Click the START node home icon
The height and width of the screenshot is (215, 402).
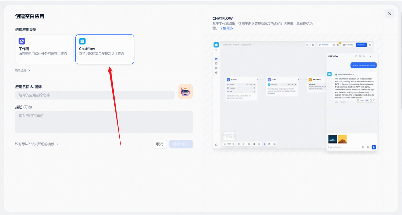228,80
